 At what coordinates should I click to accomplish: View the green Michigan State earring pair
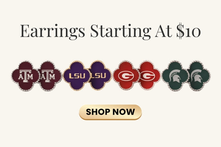[186, 76]
